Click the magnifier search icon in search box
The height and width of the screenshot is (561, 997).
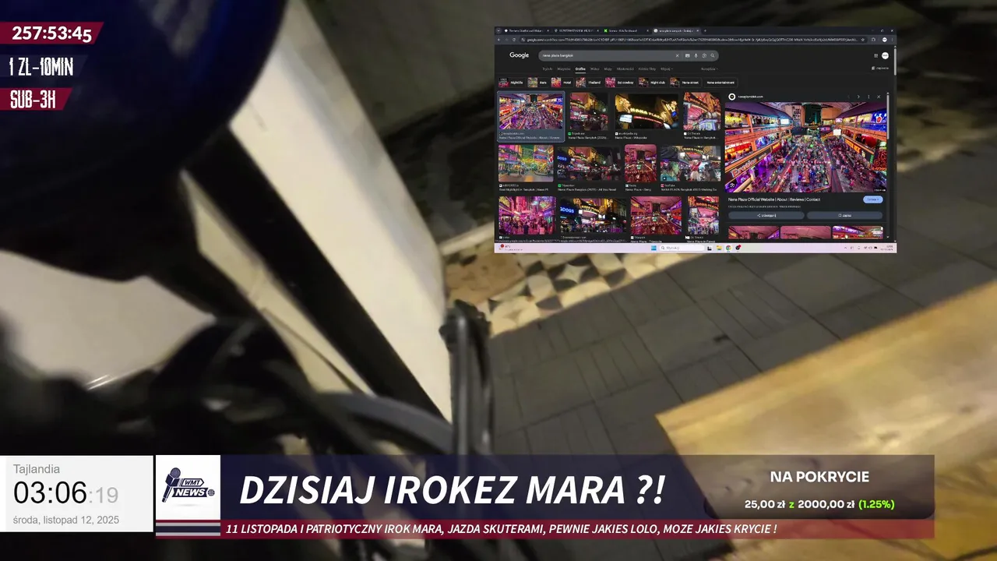(712, 55)
